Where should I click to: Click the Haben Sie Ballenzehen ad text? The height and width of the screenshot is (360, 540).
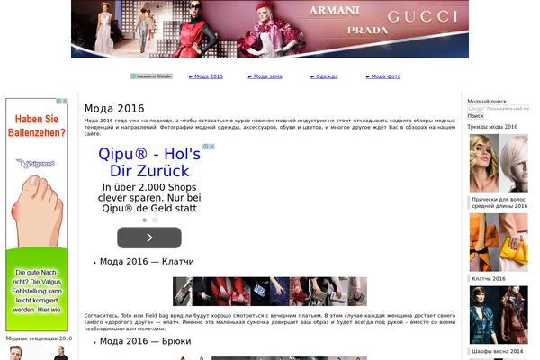(x=37, y=126)
